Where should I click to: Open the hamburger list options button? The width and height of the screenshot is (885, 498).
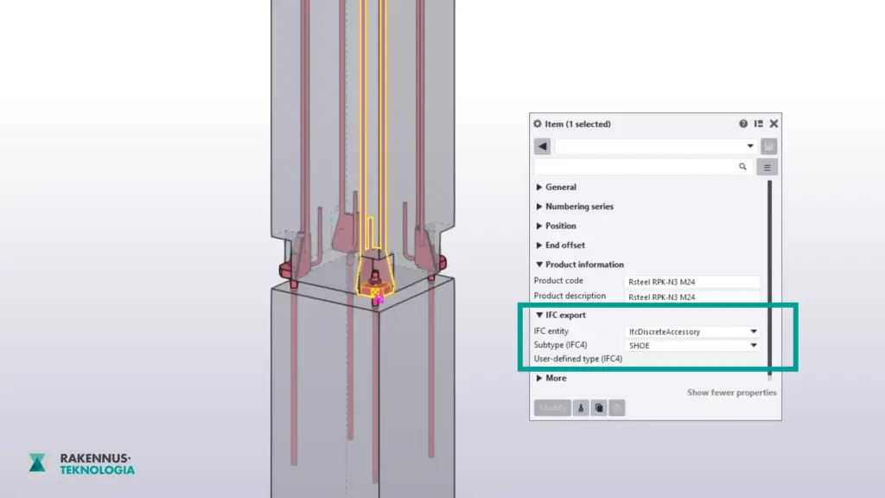767,167
